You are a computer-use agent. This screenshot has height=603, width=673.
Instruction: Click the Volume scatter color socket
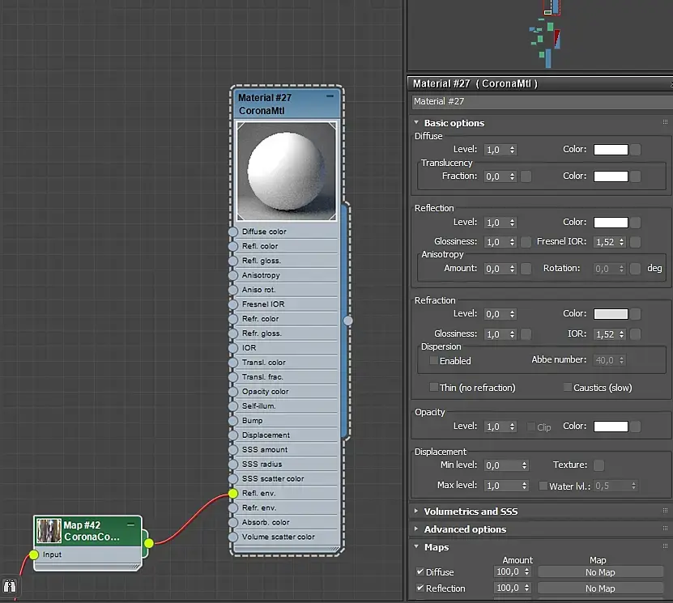click(232, 537)
